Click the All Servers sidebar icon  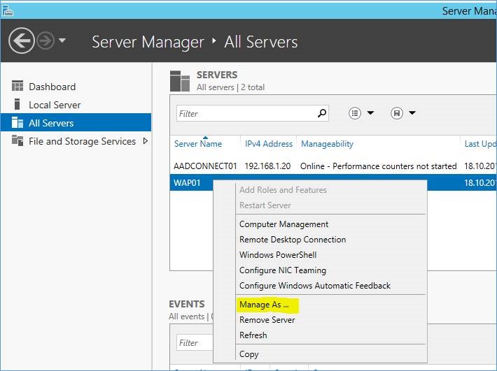17,122
